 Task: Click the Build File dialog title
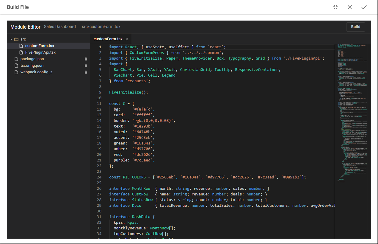(18, 7)
